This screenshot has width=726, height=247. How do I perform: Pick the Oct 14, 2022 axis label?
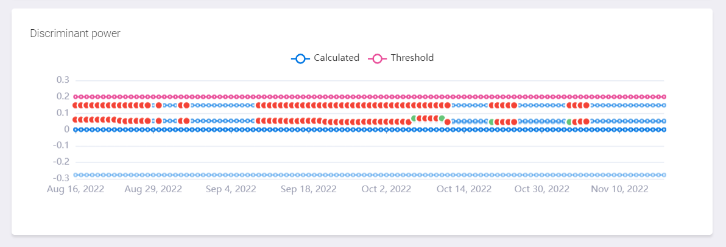(464, 189)
